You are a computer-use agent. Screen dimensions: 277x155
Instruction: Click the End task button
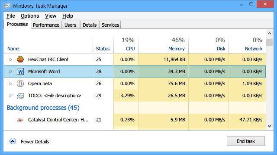(x=246, y=141)
